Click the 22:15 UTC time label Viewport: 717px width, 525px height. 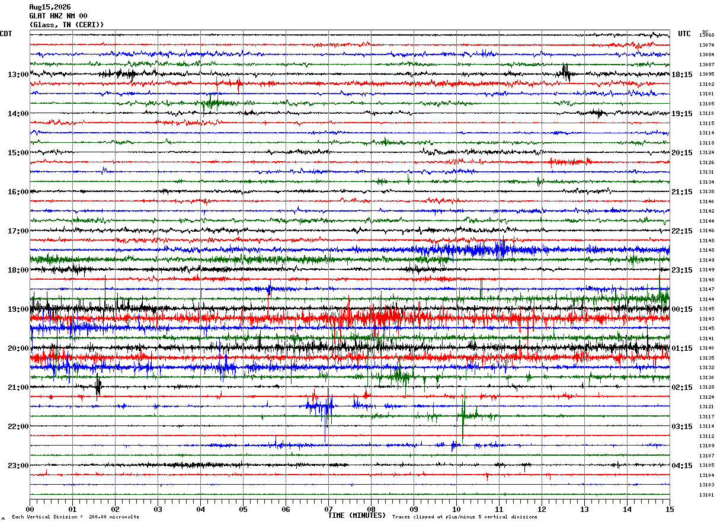pyautogui.click(x=682, y=231)
